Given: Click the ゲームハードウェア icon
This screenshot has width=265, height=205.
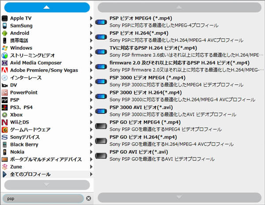Looking at the screenshot, I should [5, 130].
